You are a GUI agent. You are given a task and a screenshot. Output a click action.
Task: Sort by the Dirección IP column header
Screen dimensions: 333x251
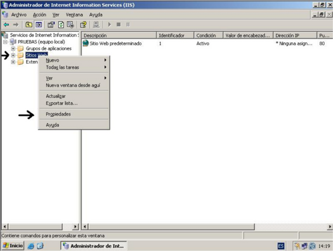click(295, 36)
